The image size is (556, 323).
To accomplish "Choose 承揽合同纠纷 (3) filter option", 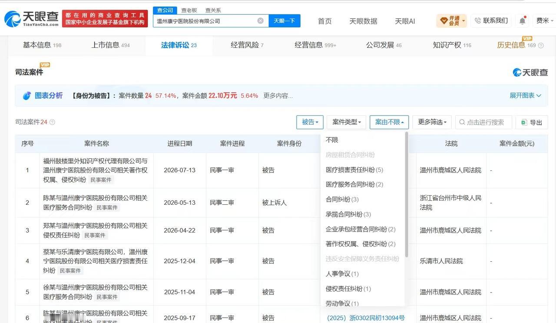I will (x=348, y=214).
